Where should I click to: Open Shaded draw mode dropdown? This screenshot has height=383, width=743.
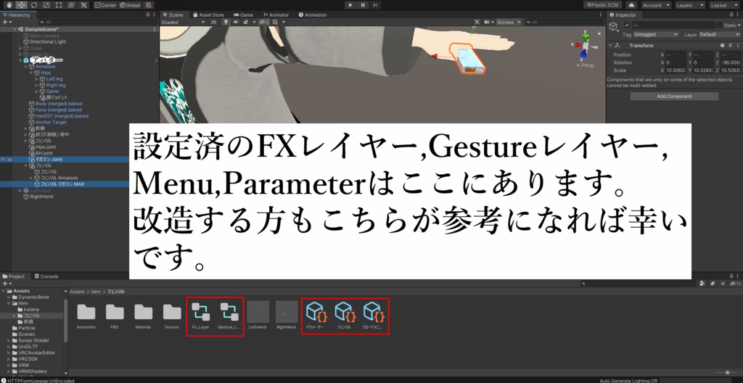coord(183,22)
